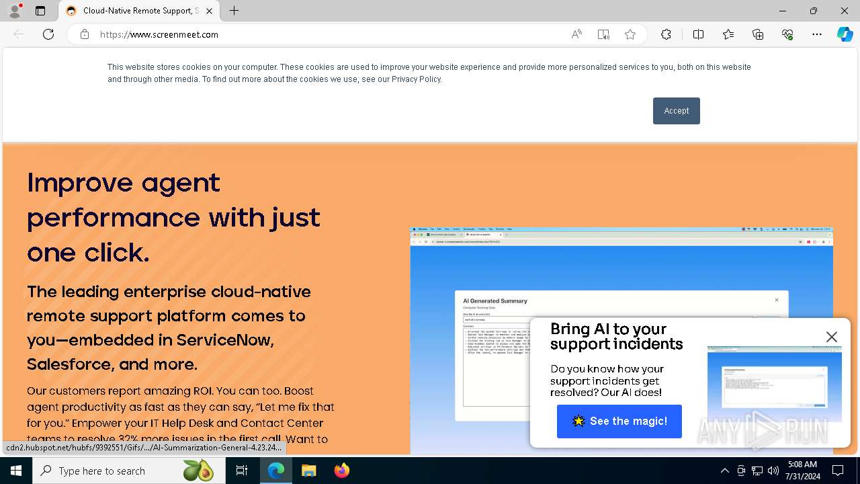Start Read aloud from address bar
This screenshot has height=484, width=860.
click(576, 34)
